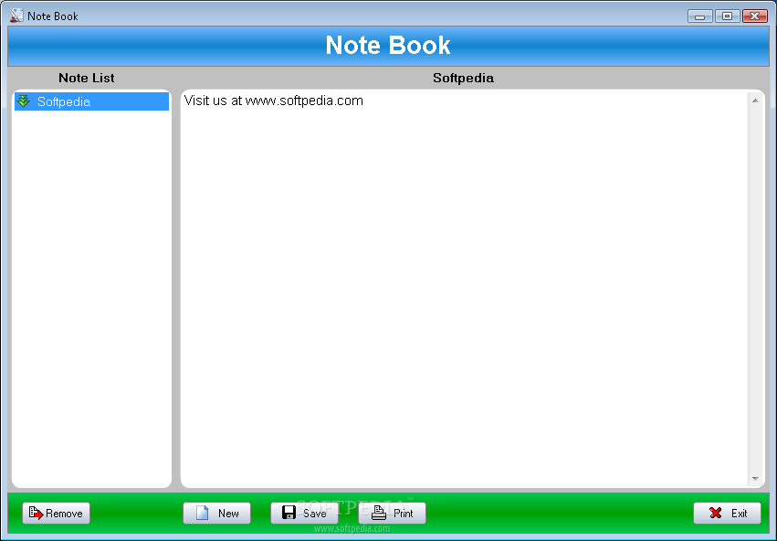Click the 'Visit us at www.softpedia.com' text
The image size is (777, 541).
point(274,101)
